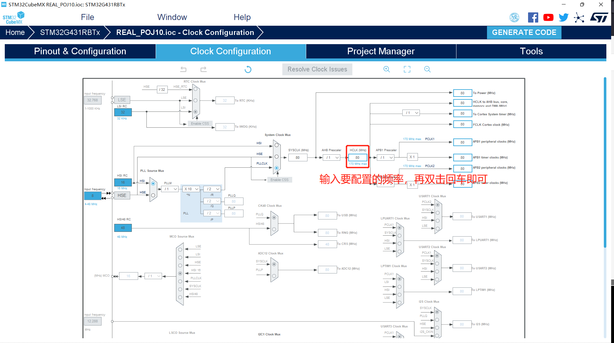The image size is (614, 343).
Task: Select LSI in RTC Clock Mux
Action: (x=195, y=112)
